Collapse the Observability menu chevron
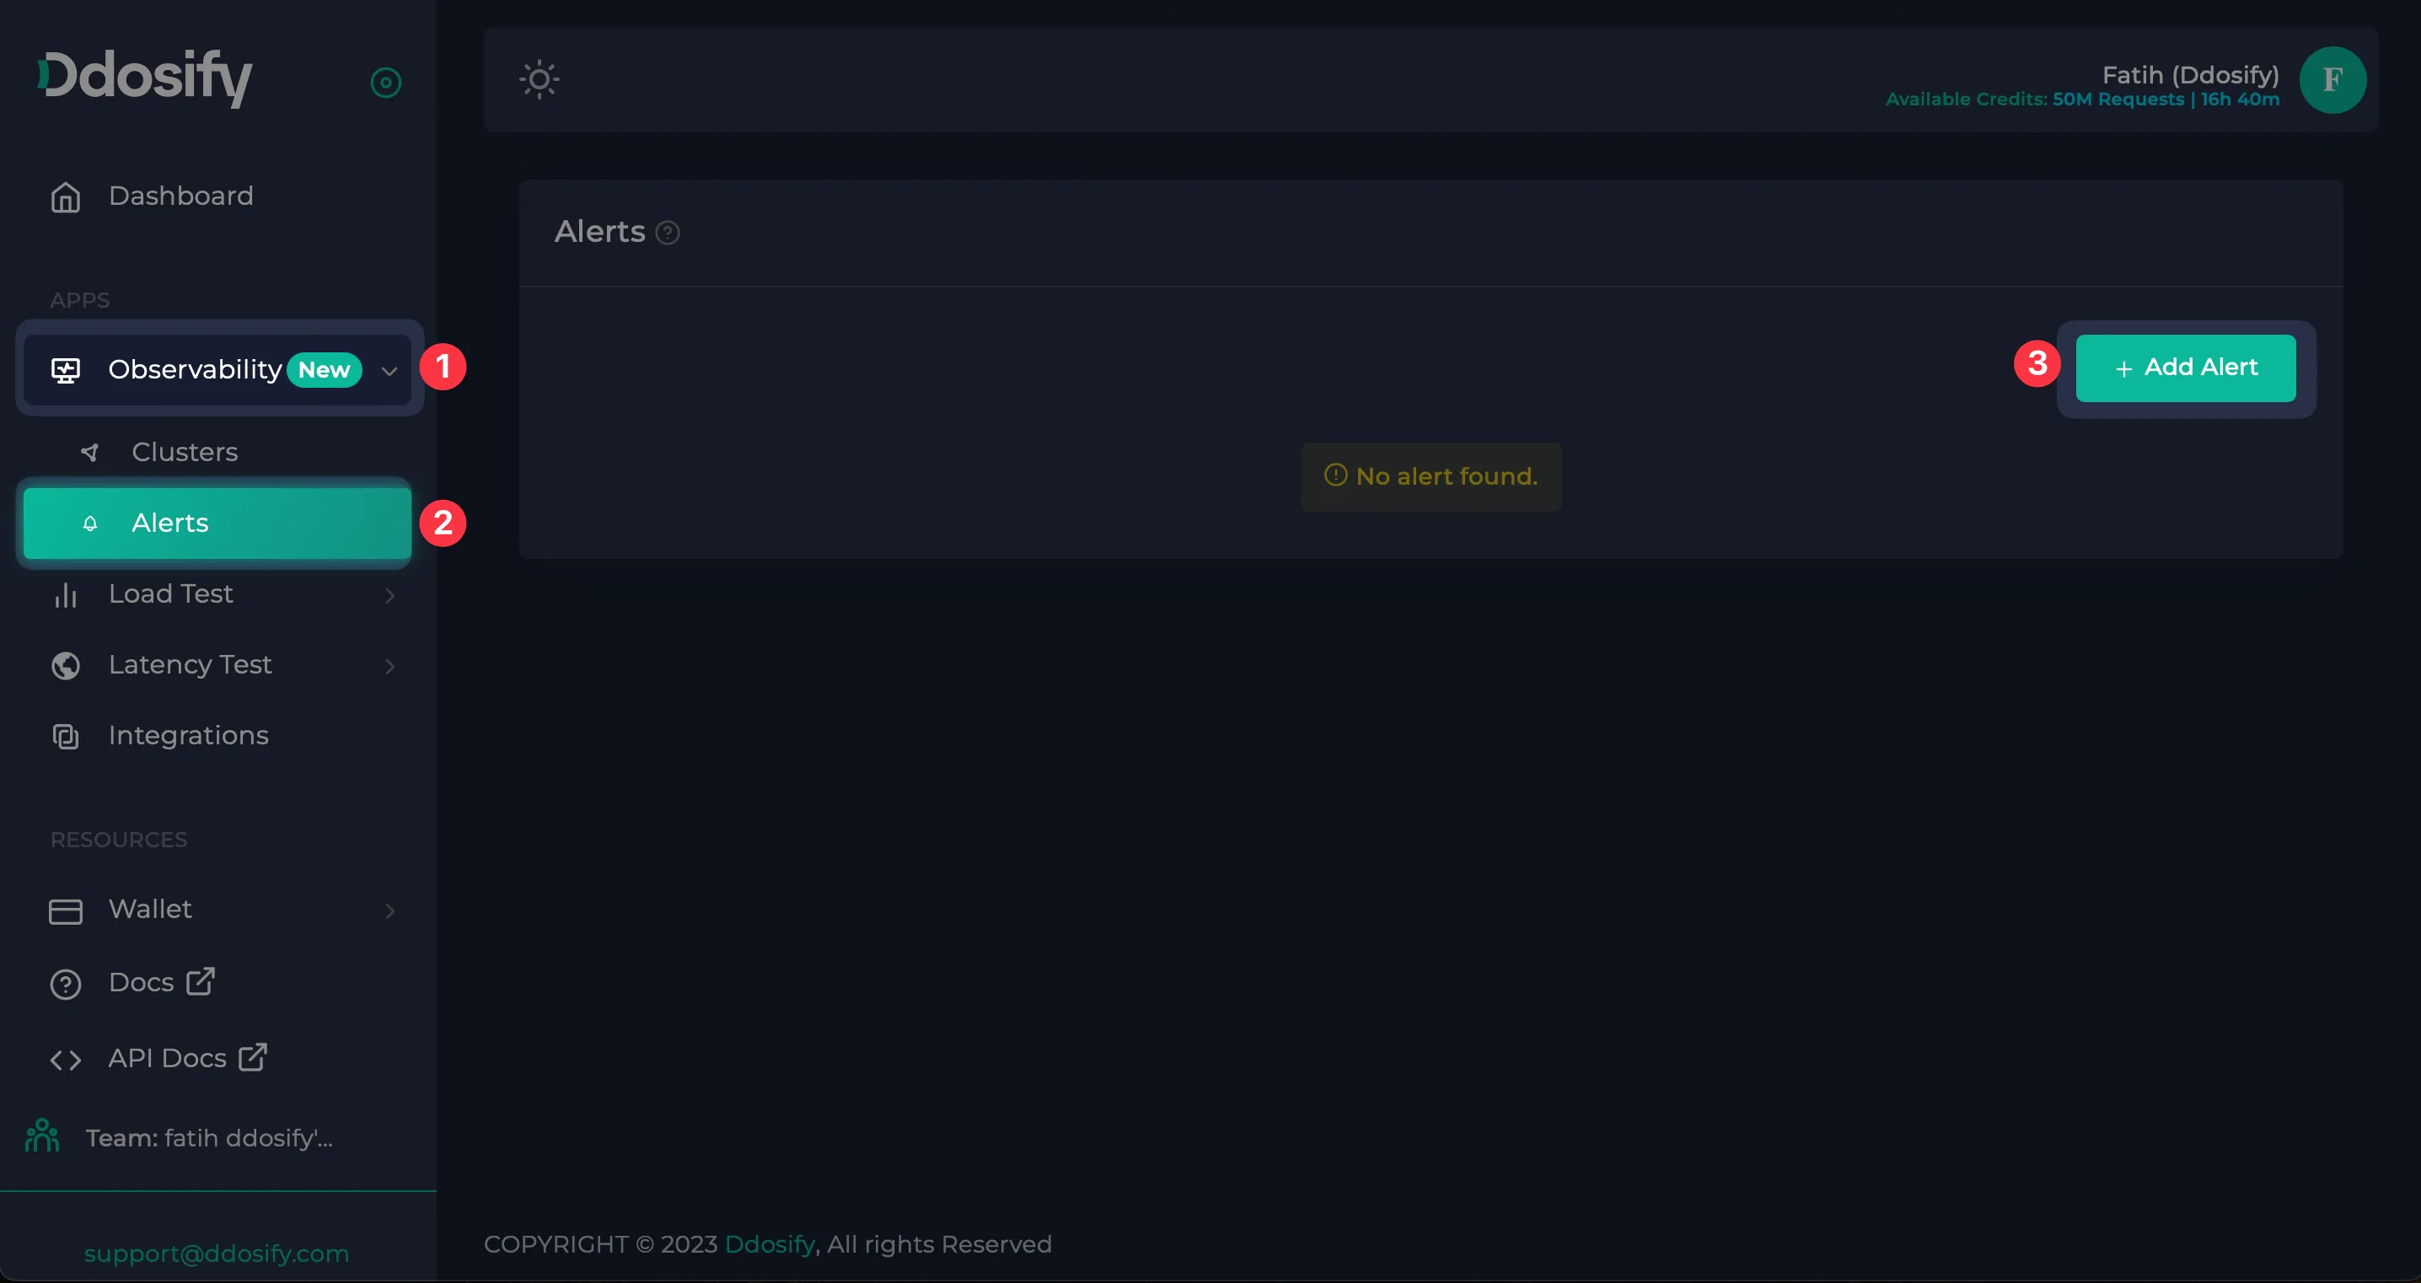Viewport: 2421px width, 1283px height. coord(389,370)
